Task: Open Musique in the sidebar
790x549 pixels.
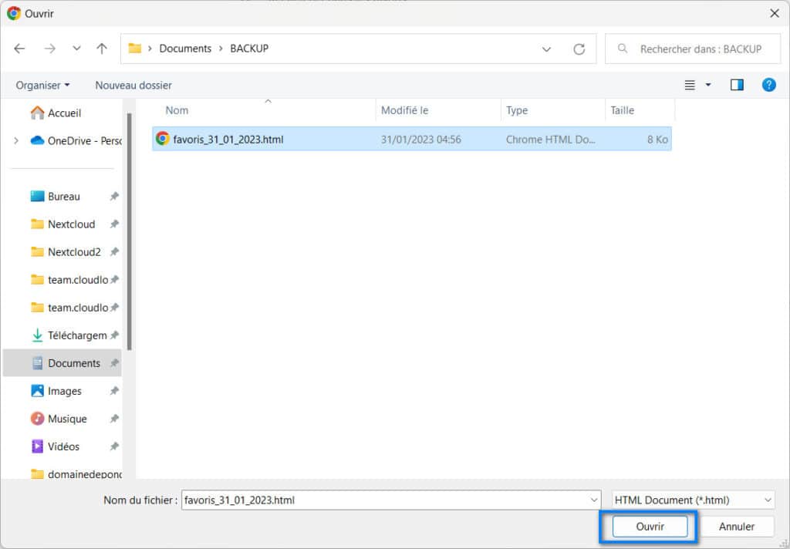Action: click(67, 419)
